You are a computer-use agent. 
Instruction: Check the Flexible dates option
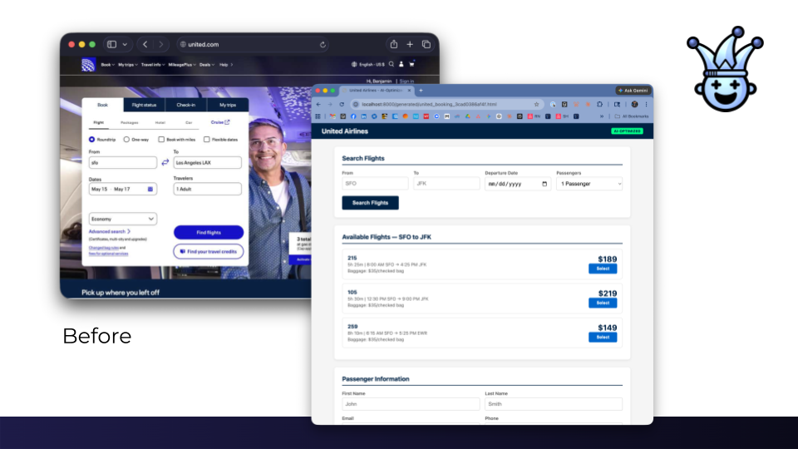(x=206, y=140)
